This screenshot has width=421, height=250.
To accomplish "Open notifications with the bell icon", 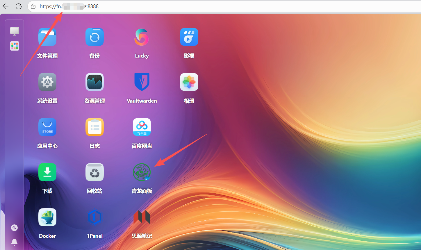I will (14, 242).
